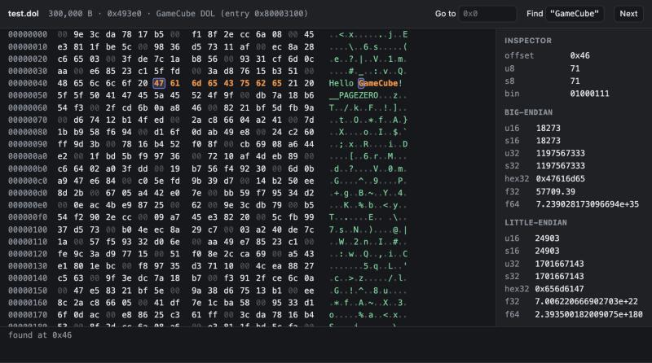Select row offset 00000170
The height and width of the screenshot is (363, 652).
coord(28,315)
